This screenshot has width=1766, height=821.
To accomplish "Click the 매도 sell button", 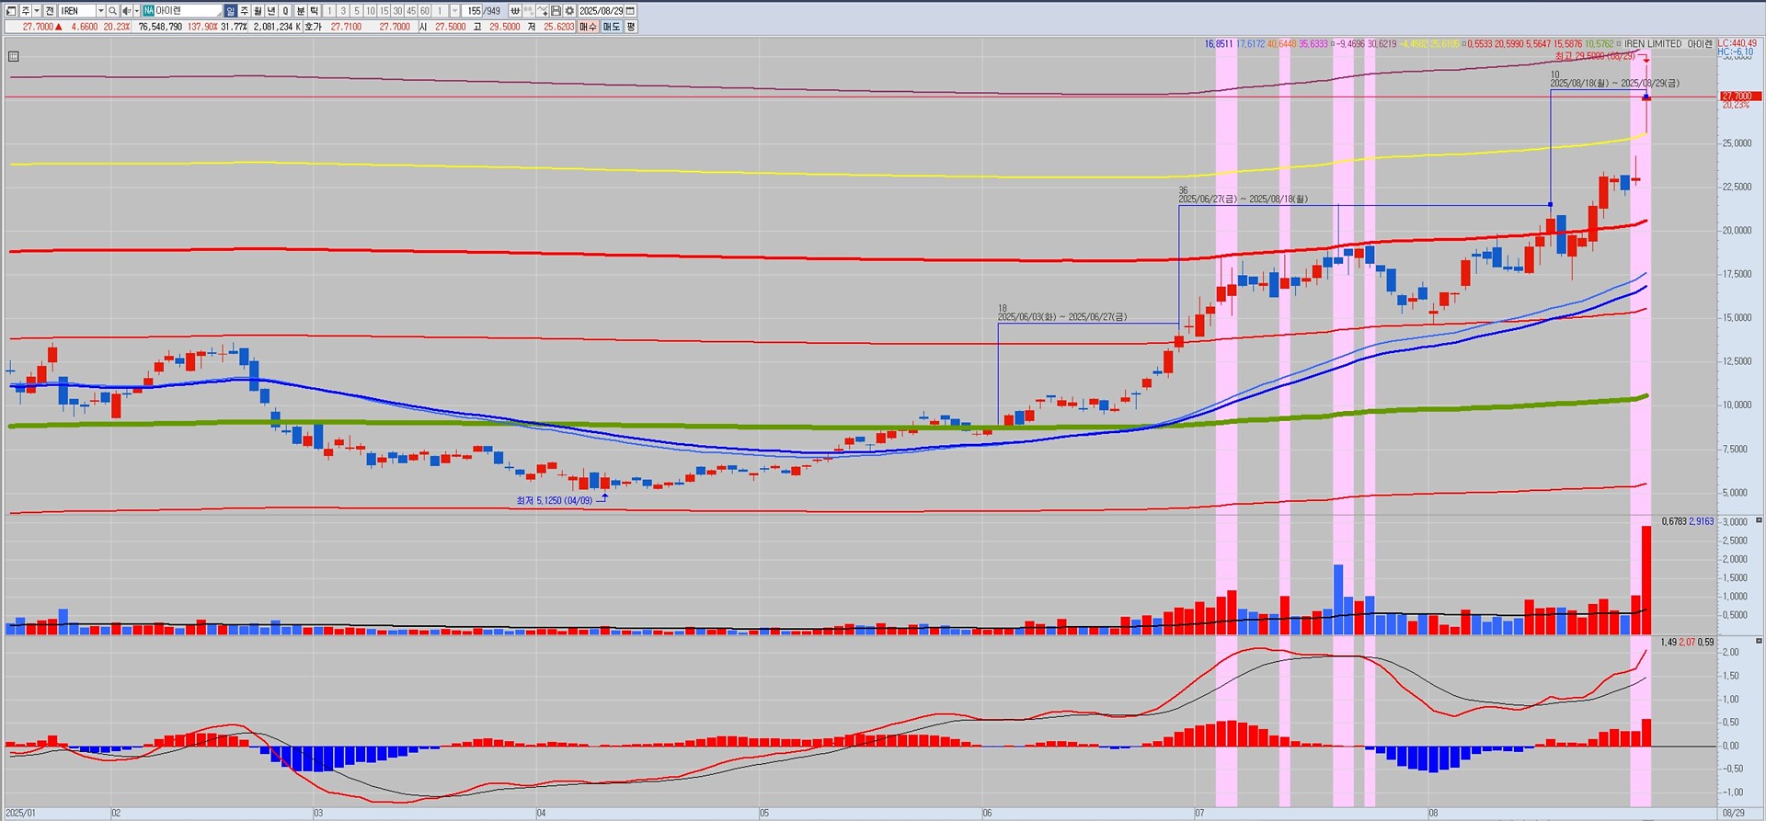I will [612, 27].
